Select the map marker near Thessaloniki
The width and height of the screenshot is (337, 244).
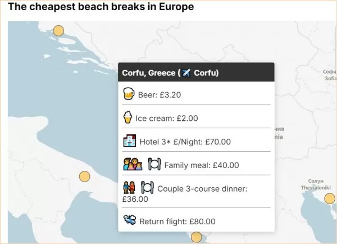coord(330,198)
